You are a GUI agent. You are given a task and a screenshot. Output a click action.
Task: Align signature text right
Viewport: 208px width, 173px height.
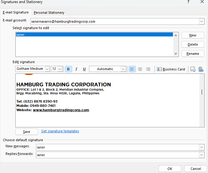pyautogui.click(x=148, y=69)
